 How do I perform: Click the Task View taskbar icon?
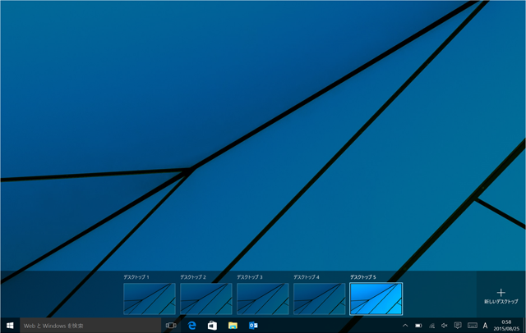[x=171, y=326]
